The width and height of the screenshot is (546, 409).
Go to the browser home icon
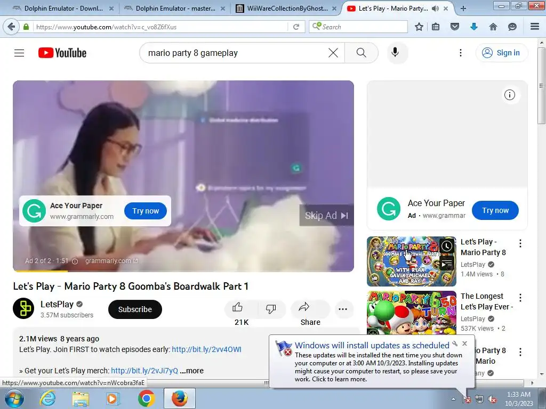493,27
